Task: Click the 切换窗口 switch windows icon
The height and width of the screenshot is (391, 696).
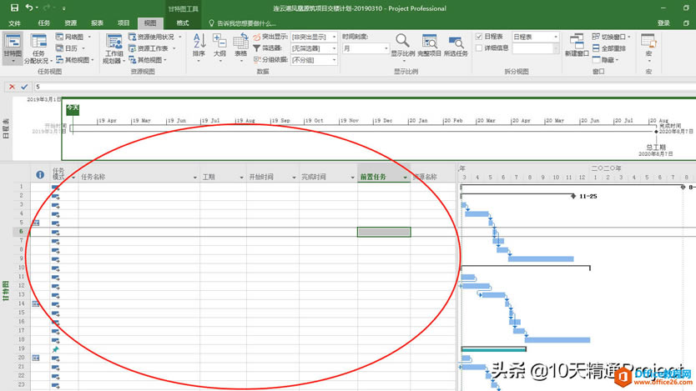Action: tap(596, 37)
